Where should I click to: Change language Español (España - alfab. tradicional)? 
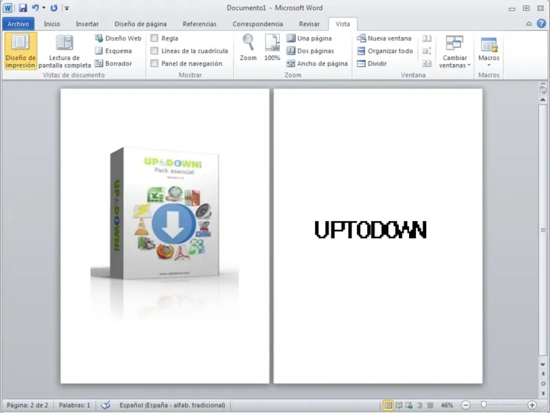pyautogui.click(x=173, y=405)
